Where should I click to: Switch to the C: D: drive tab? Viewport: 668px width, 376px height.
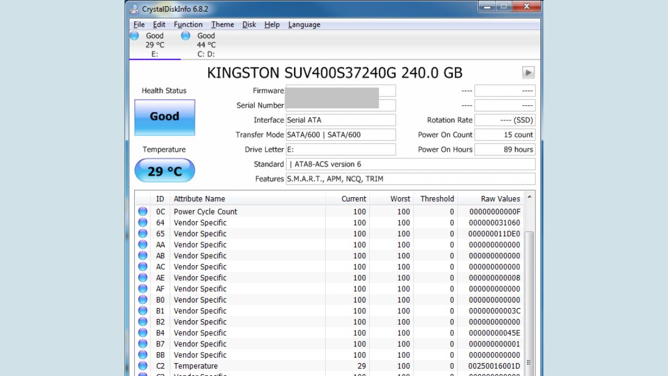pos(206,45)
